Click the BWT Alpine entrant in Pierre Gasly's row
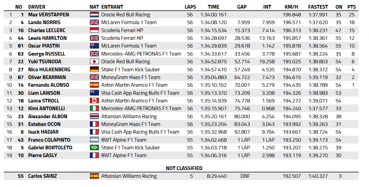Viewport: 369px width, 187px height. tap(124, 155)
